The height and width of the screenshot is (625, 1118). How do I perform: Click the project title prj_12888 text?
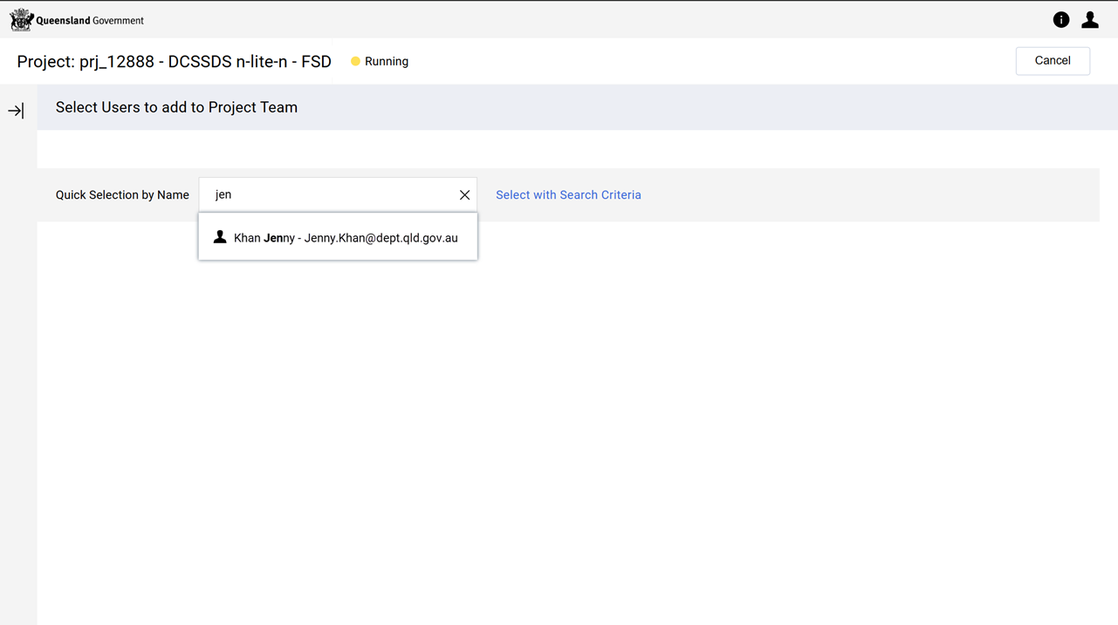coord(174,62)
